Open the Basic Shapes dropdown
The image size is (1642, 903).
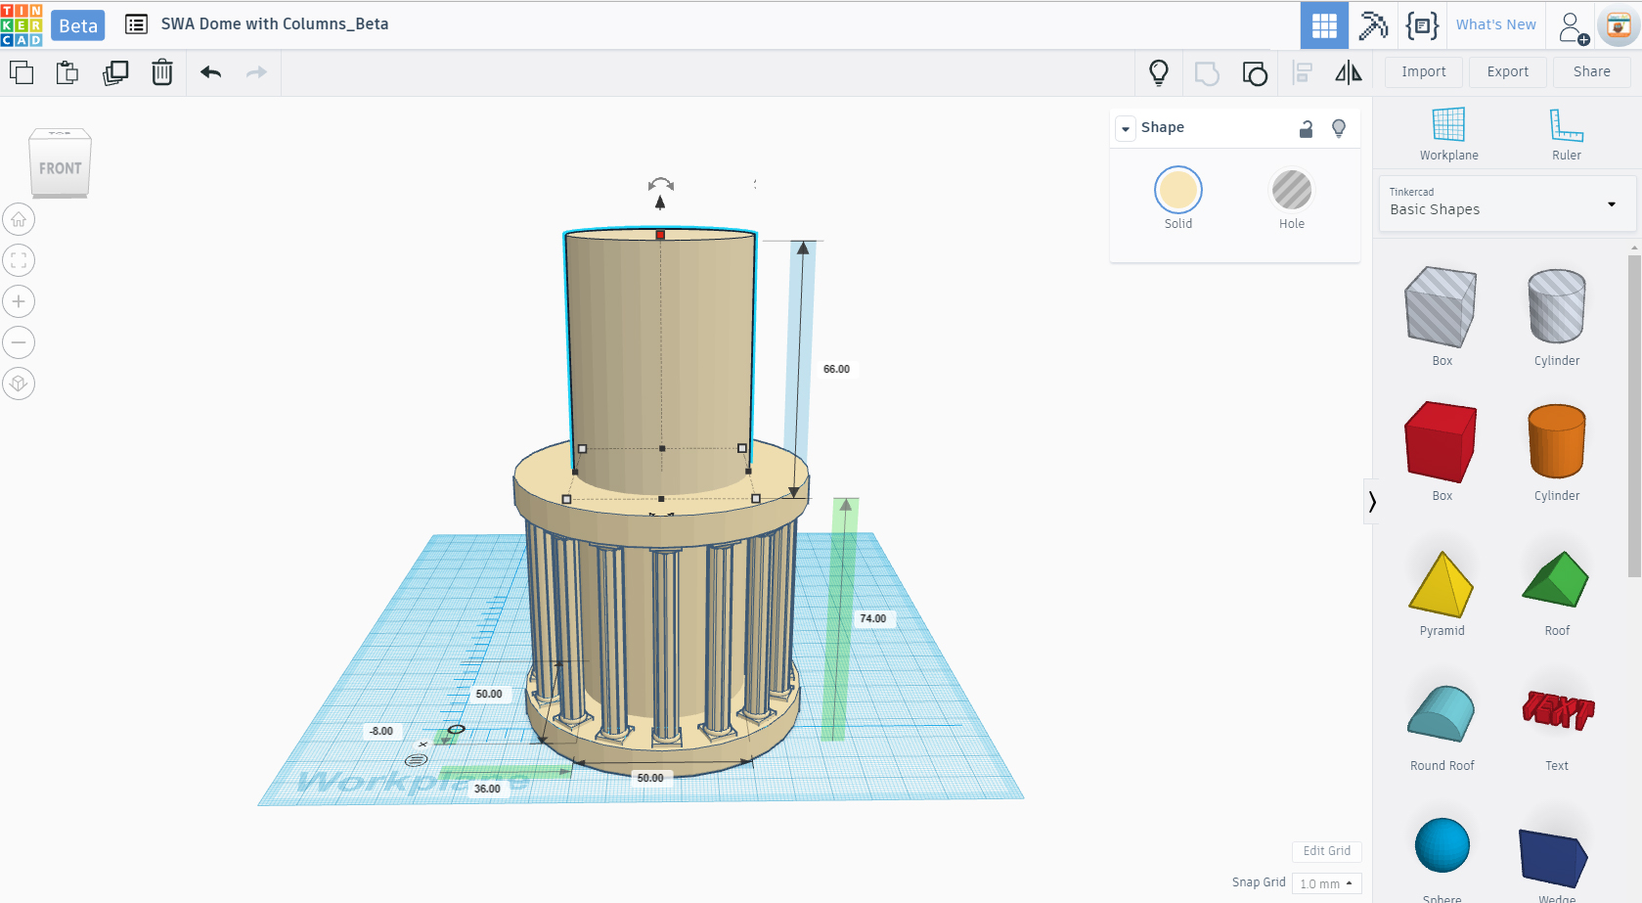[x=1507, y=203]
